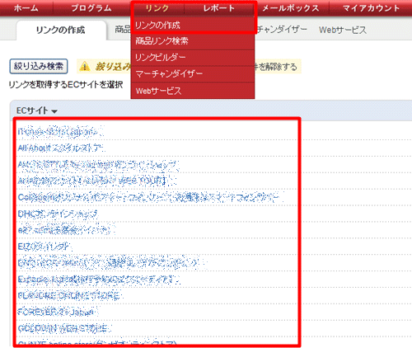412x348 pixels.
Task: Choose リンクの作成 in the red dropdown menu
Action: [193, 26]
